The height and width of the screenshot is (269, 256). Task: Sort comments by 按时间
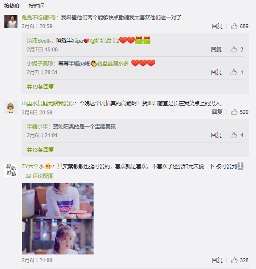click(x=36, y=6)
